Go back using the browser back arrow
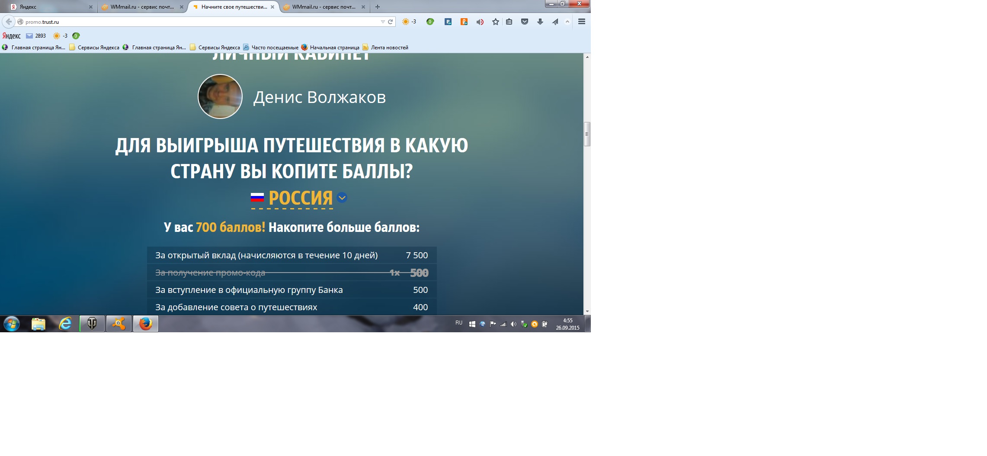Image resolution: width=987 pixels, height=456 pixels. [9, 22]
